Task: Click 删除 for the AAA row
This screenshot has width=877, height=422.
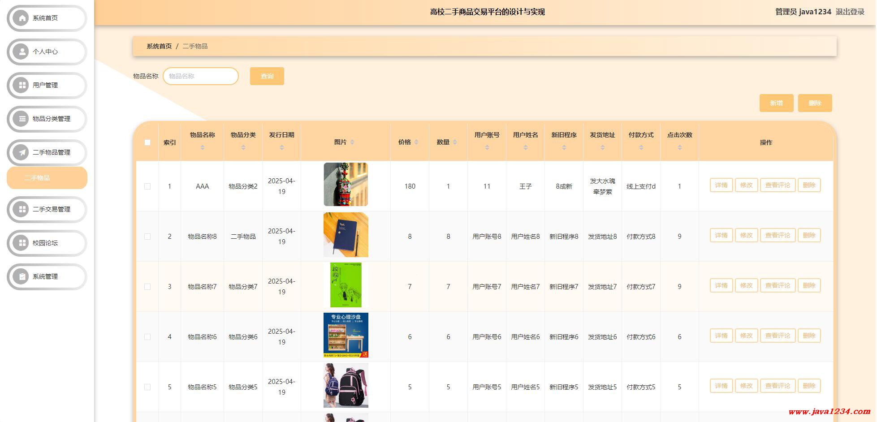Action: pos(809,185)
